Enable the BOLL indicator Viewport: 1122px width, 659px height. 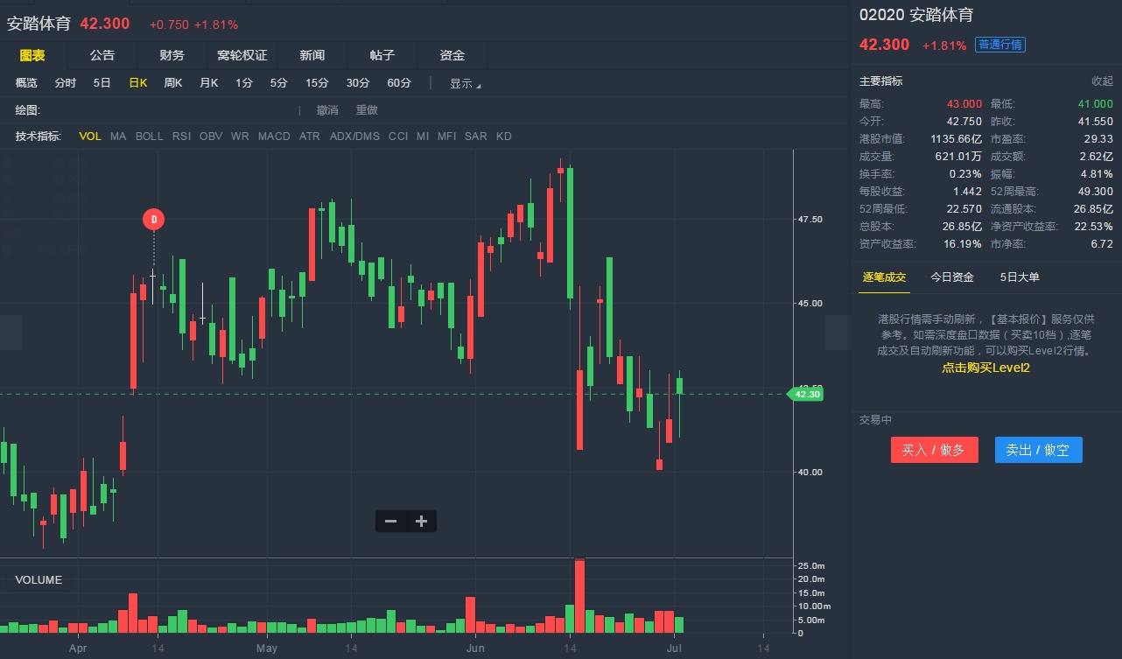(150, 137)
